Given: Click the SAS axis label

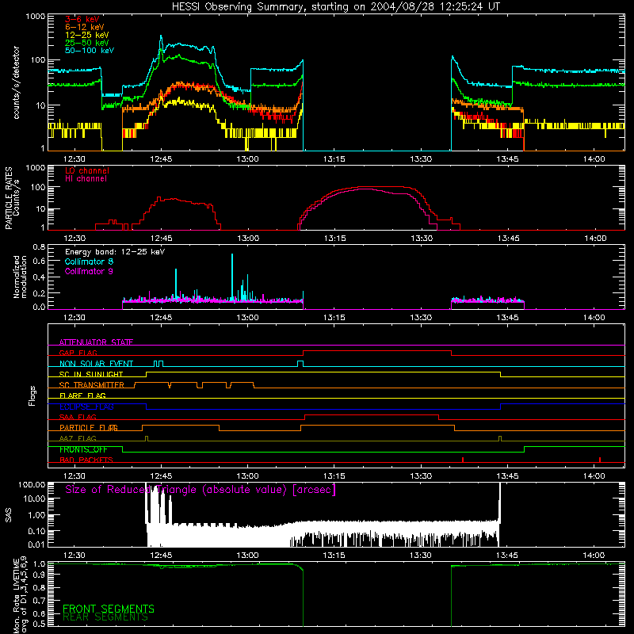Looking at the screenshot, I should tap(8, 515).
